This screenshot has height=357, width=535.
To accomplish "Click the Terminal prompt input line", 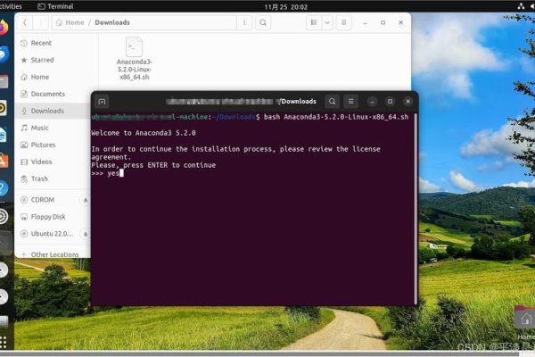I will click(252, 173).
